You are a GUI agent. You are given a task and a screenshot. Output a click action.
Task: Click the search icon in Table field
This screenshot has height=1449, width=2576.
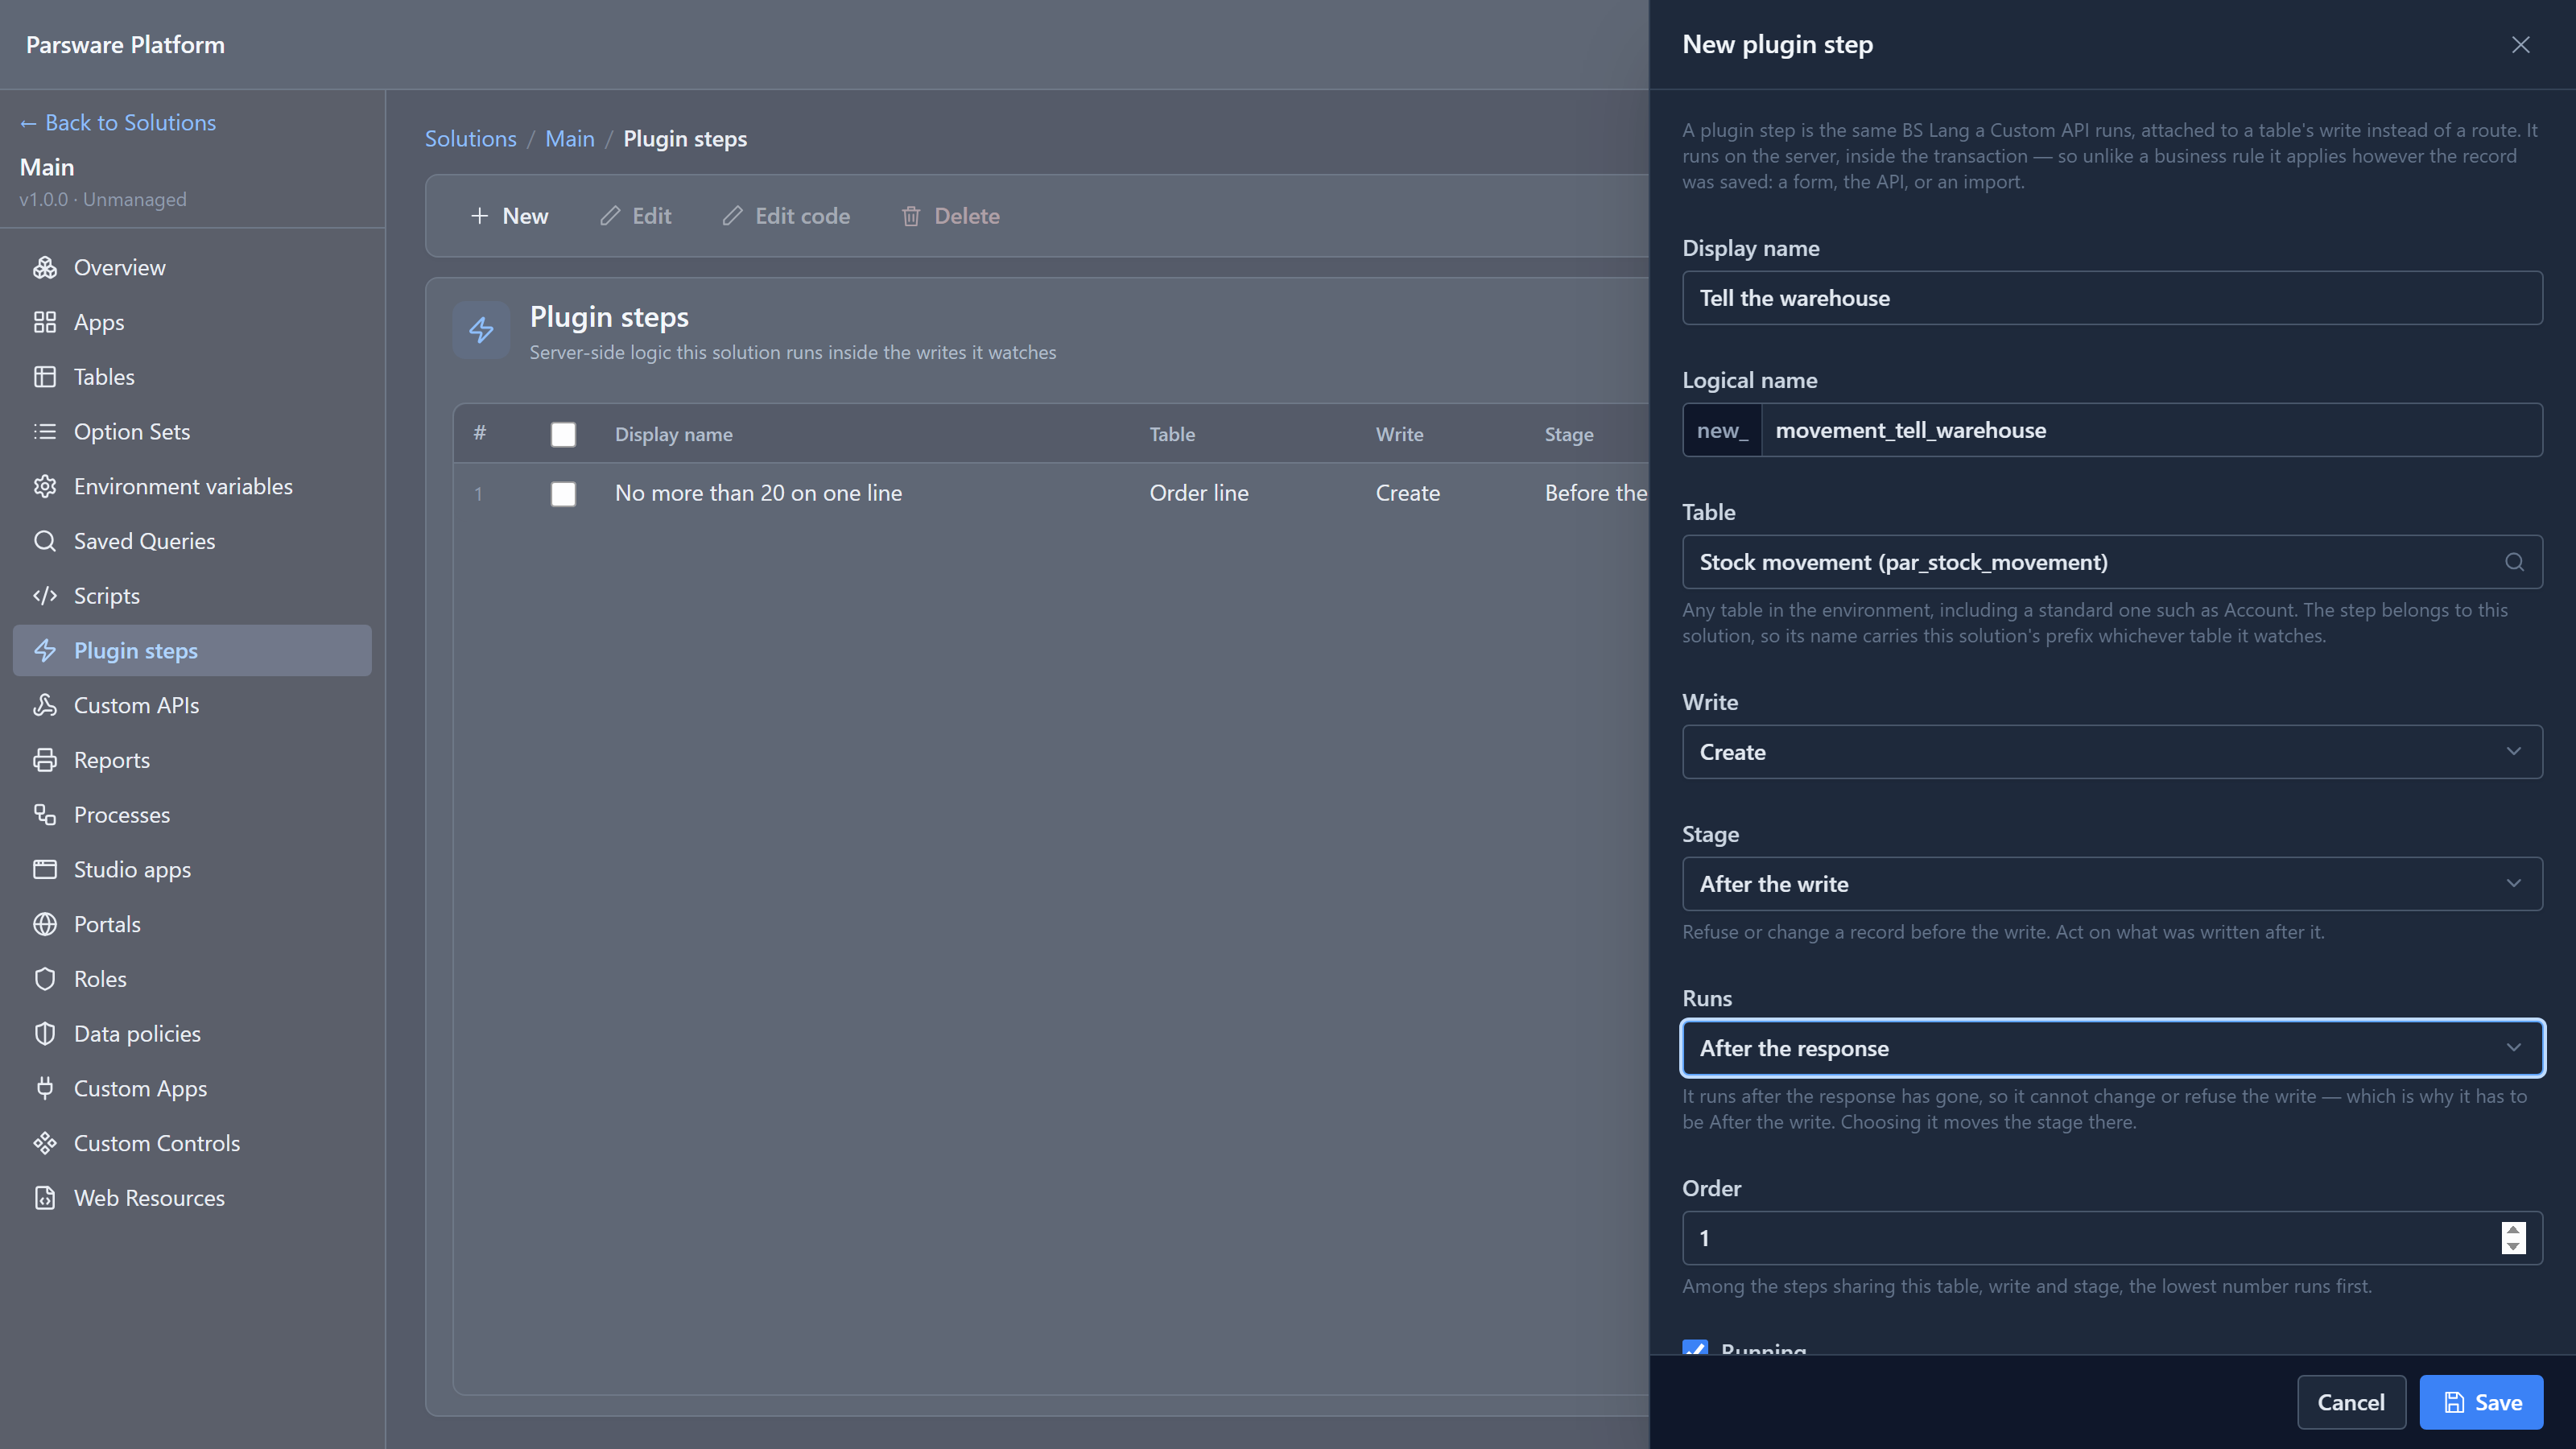(x=2514, y=562)
